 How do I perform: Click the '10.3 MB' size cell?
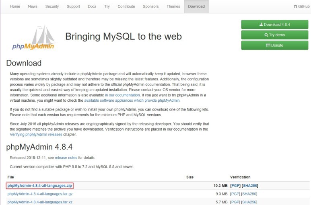pos(220,186)
